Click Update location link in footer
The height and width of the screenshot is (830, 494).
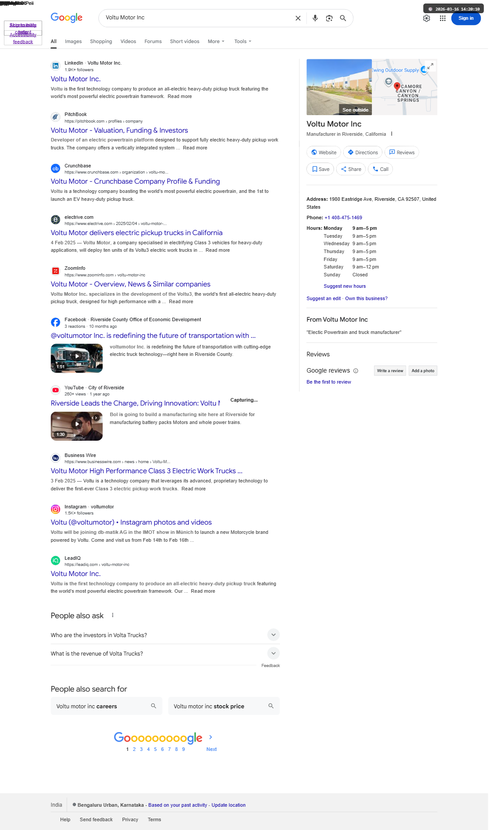pyautogui.click(x=229, y=805)
